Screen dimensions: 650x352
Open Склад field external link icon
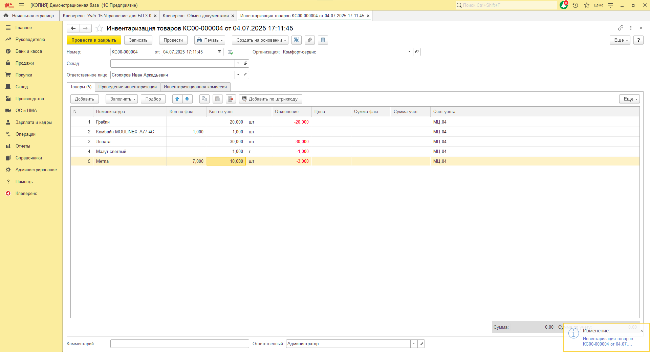pyautogui.click(x=246, y=63)
